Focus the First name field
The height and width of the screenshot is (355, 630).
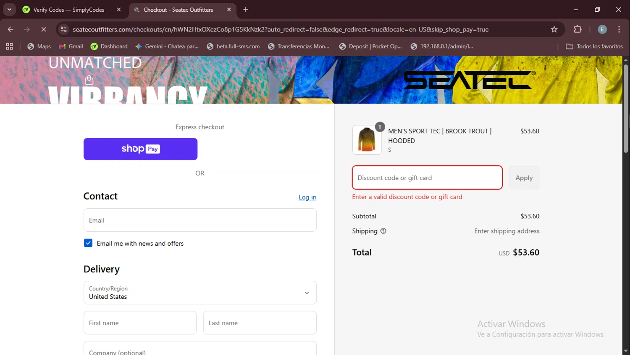(140, 323)
